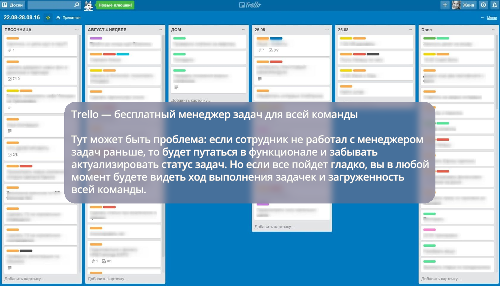
Task: Open the ДОМ list options menu
Action: 243,30
